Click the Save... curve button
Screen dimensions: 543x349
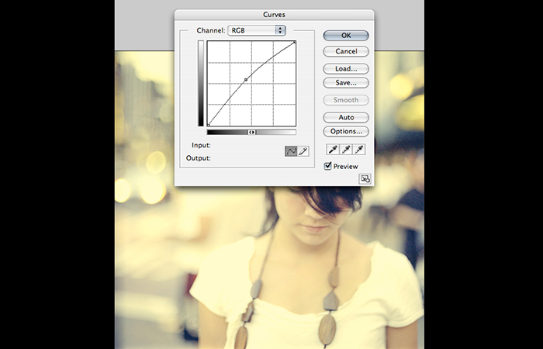coord(346,83)
